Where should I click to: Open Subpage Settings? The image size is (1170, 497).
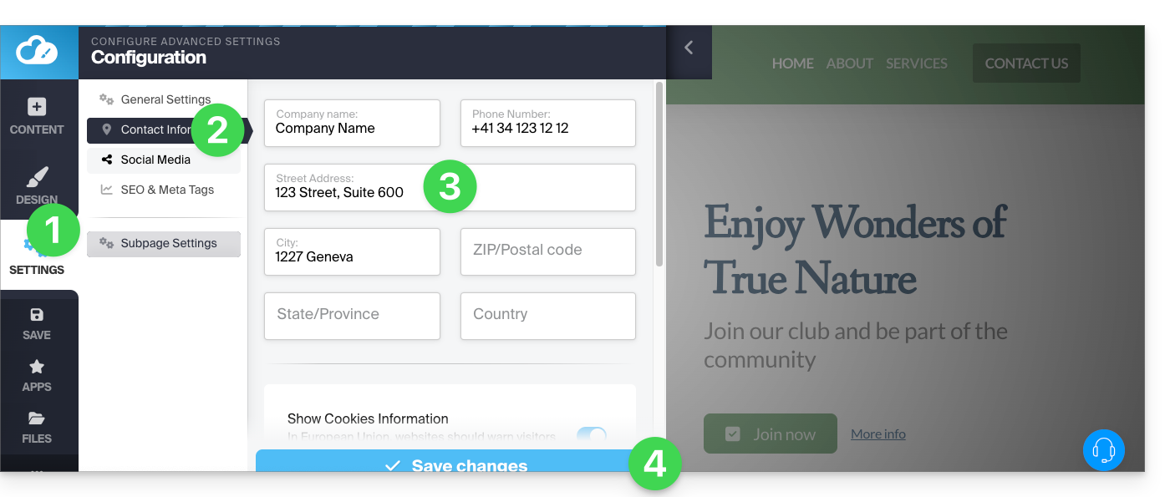coord(164,244)
